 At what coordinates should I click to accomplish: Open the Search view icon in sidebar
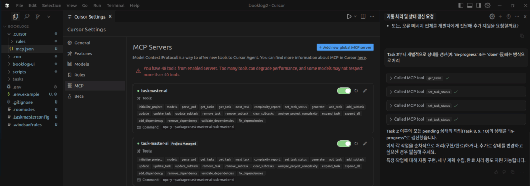click(x=27, y=16)
